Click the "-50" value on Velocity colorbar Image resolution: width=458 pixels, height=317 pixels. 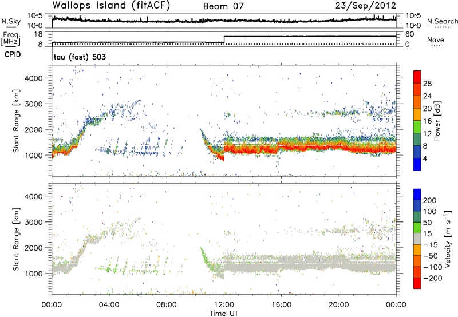432,256
